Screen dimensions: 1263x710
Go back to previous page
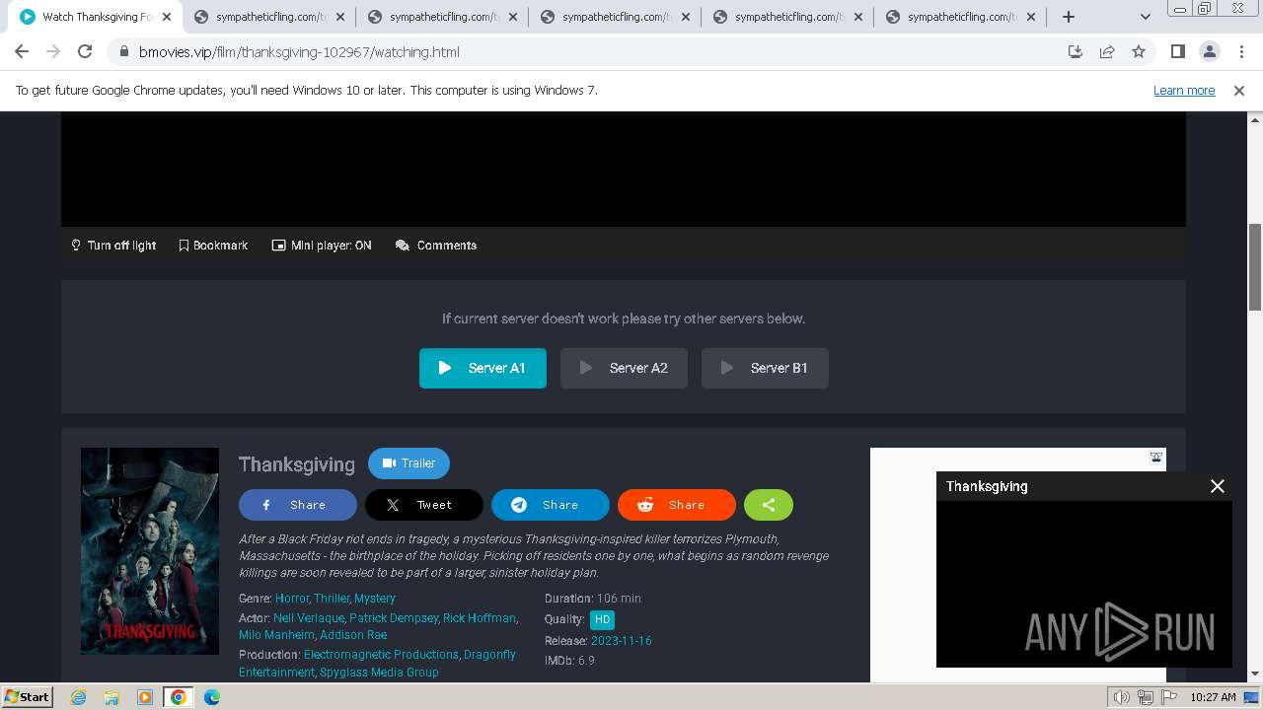(x=22, y=52)
